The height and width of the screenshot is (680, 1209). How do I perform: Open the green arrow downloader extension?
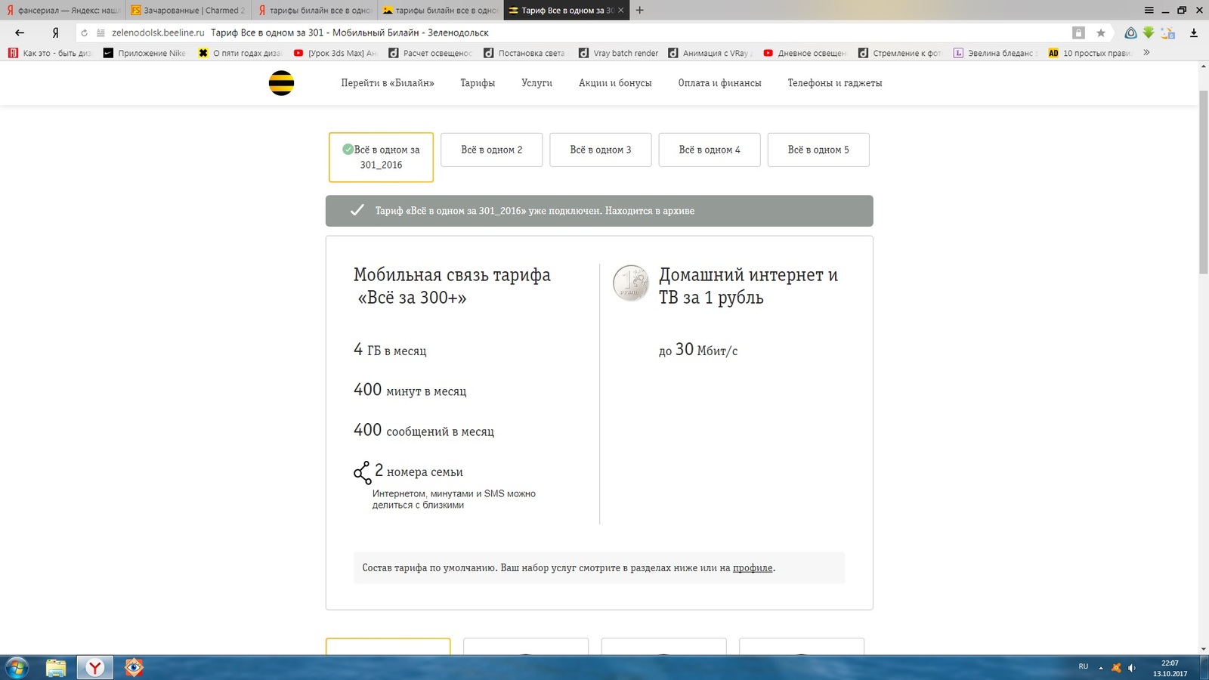[x=1149, y=32]
